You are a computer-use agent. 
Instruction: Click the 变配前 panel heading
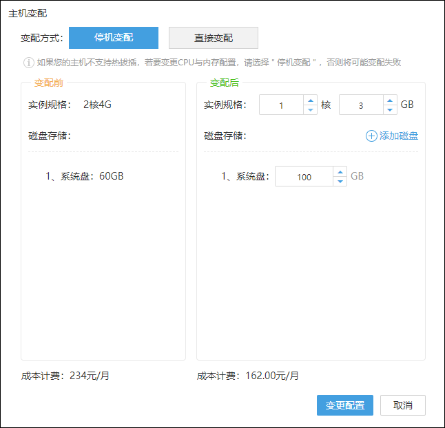tap(48, 83)
